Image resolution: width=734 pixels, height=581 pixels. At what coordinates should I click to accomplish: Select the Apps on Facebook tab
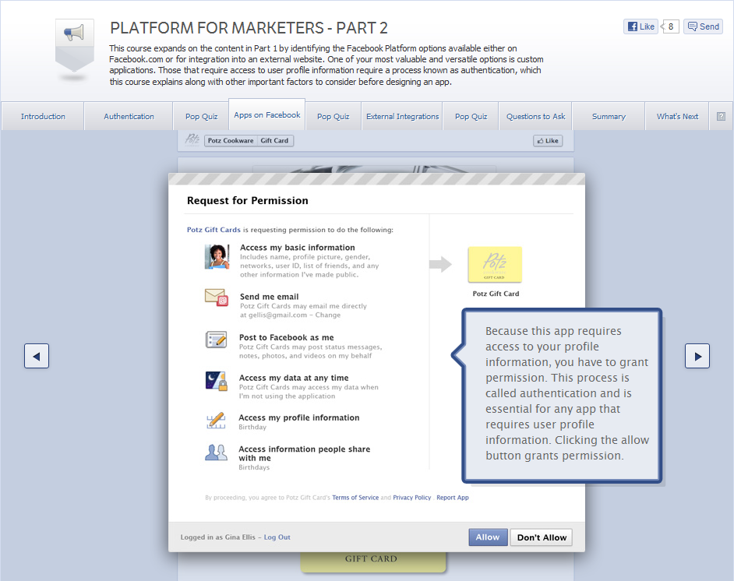(x=266, y=114)
